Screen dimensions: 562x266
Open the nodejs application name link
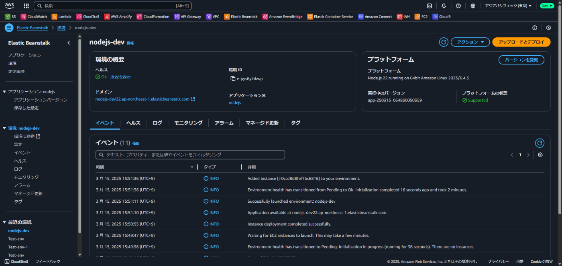tap(235, 103)
